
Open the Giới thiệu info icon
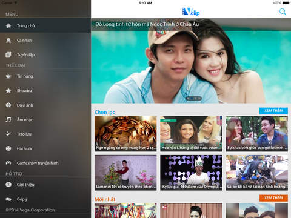tap(8, 184)
